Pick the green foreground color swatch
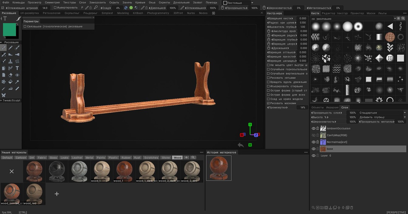The image size is (408, 214). tap(10, 29)
